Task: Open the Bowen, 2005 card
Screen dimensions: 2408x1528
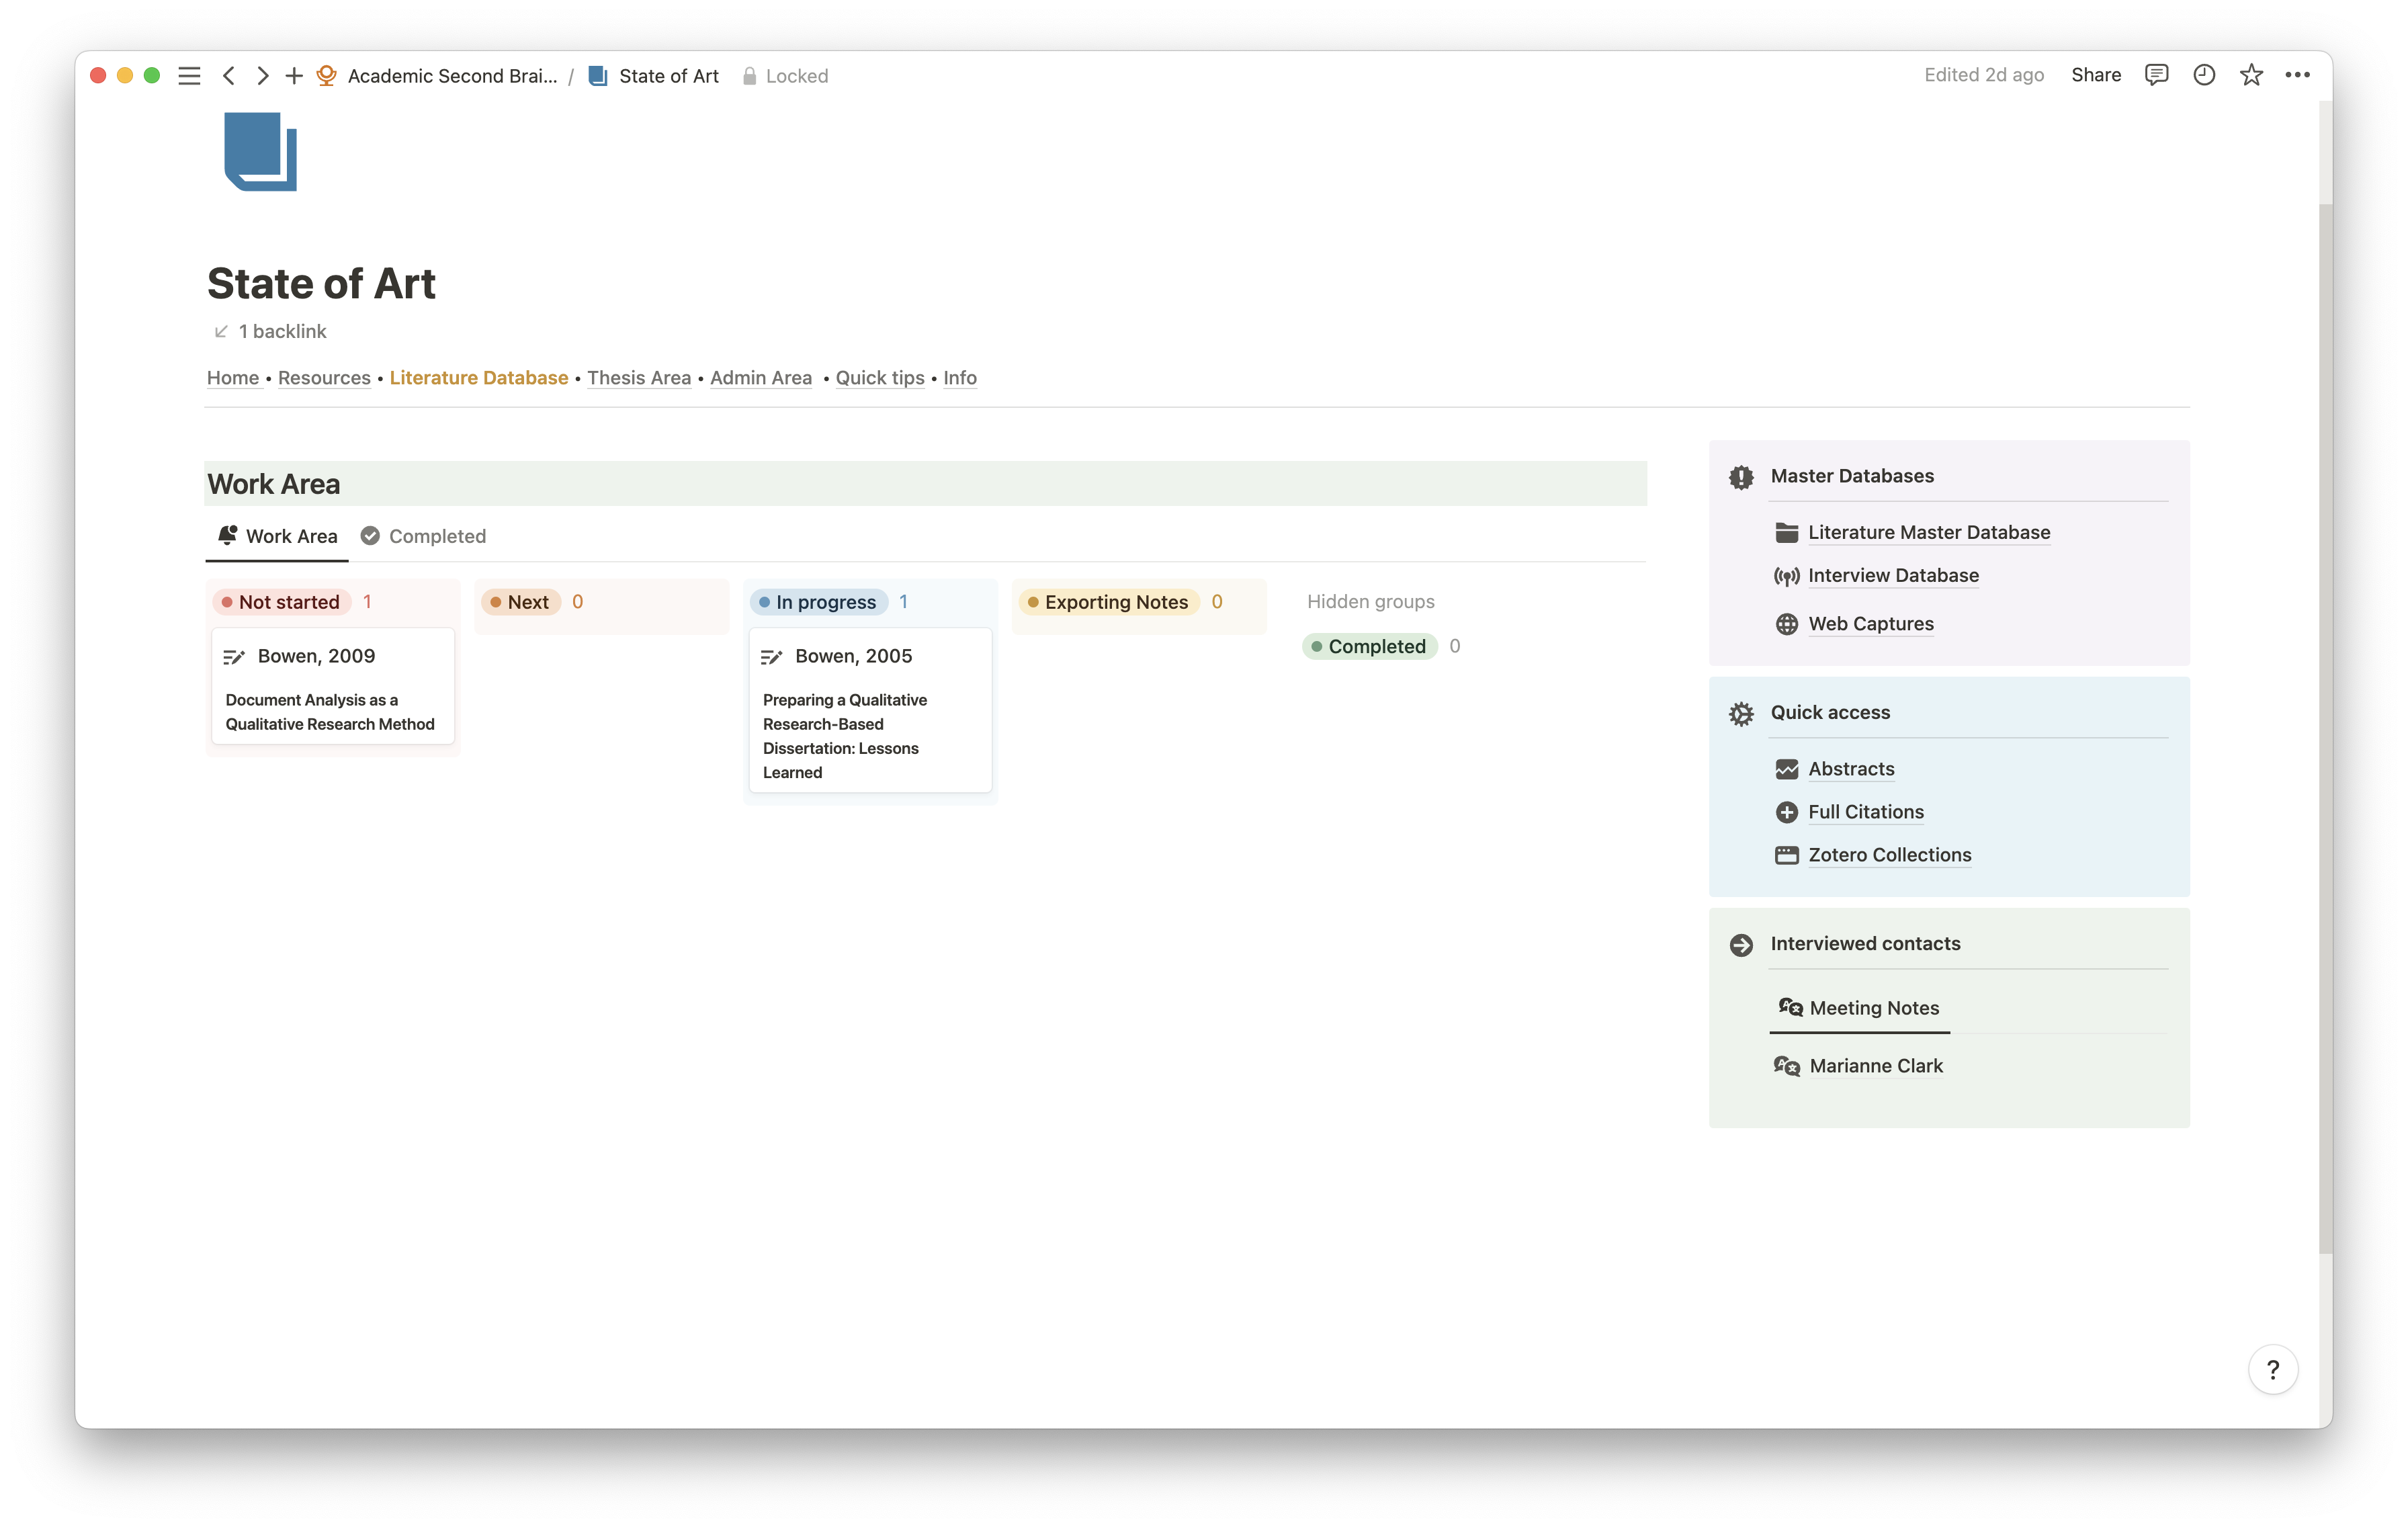Action: point(870,710)
